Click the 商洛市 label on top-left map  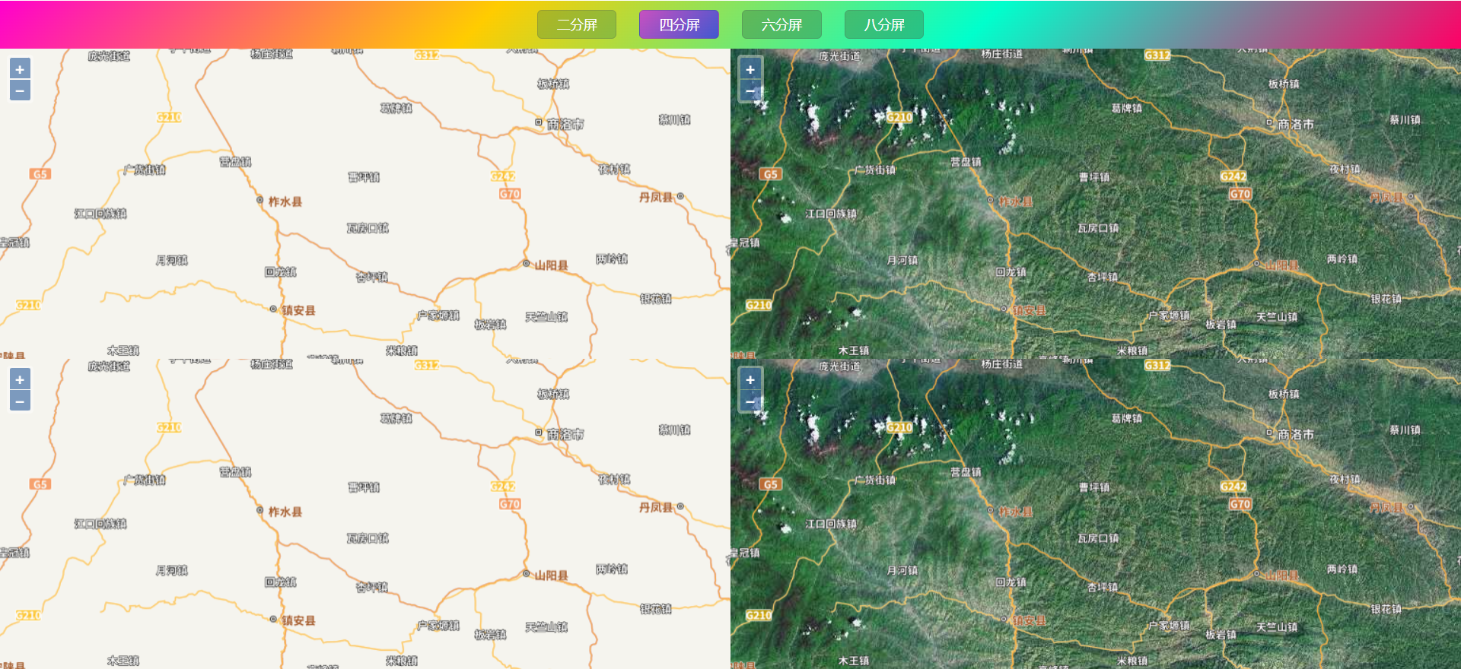[x=565, y=124]
